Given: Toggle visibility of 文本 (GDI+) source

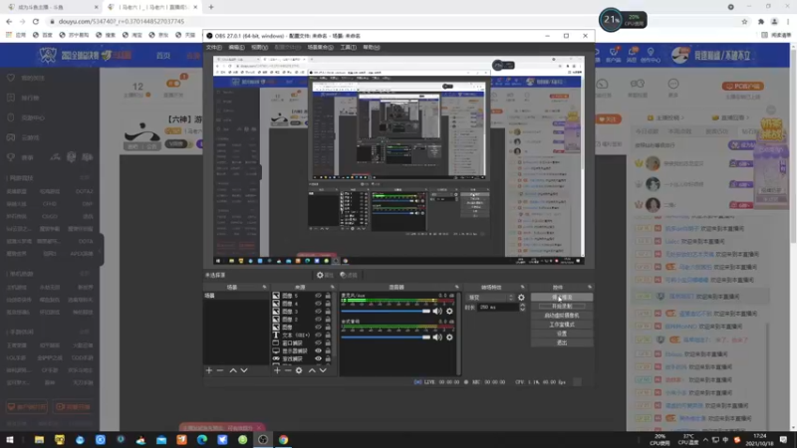Looking at the screenshot, I should click(318, 335).
